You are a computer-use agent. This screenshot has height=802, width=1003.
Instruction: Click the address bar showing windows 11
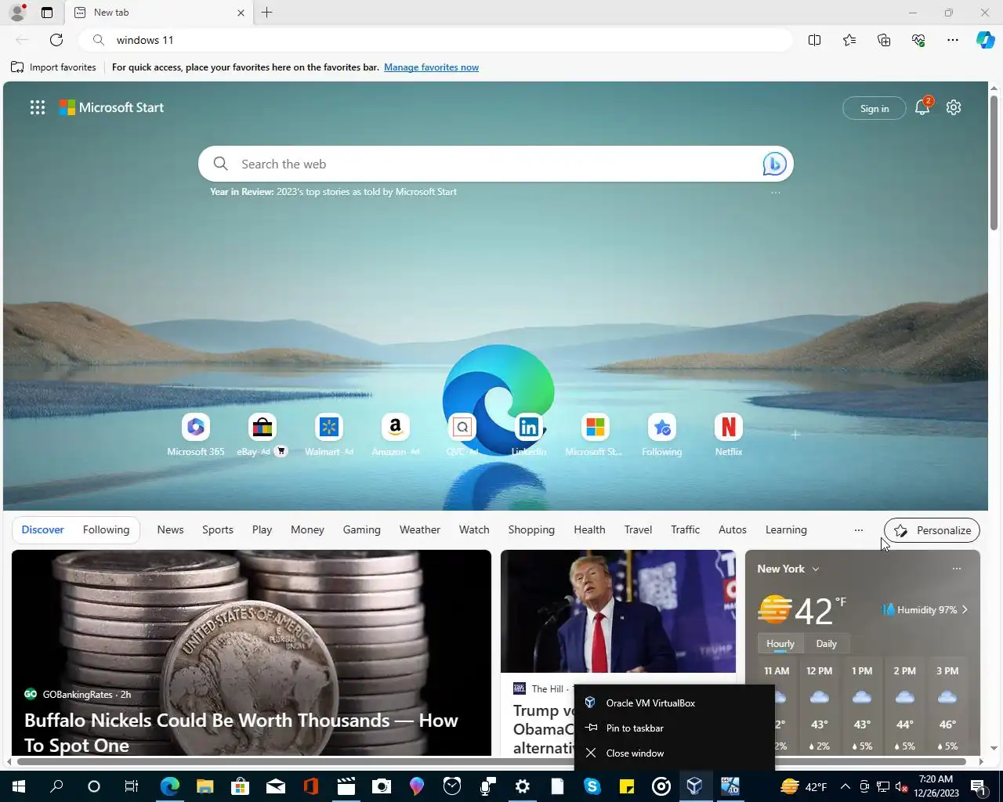(435, 40)
